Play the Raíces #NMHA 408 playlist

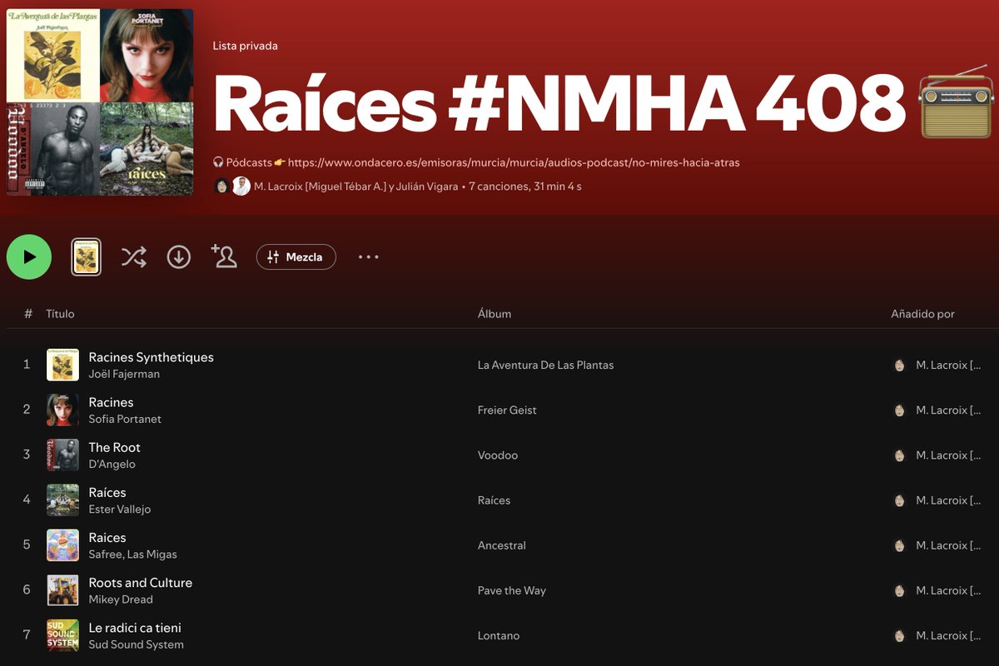(29, 256)
